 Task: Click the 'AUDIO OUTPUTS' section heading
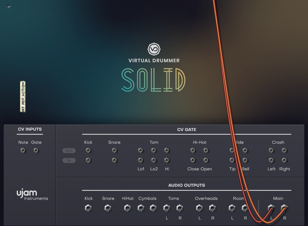pos(187,185)
